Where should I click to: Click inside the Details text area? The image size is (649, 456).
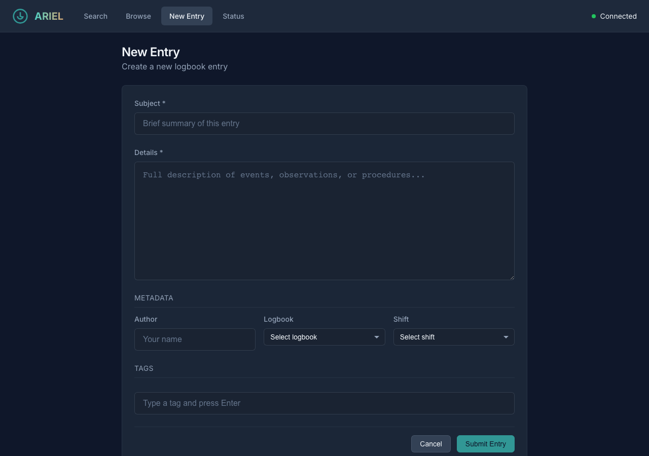(324, 220)
